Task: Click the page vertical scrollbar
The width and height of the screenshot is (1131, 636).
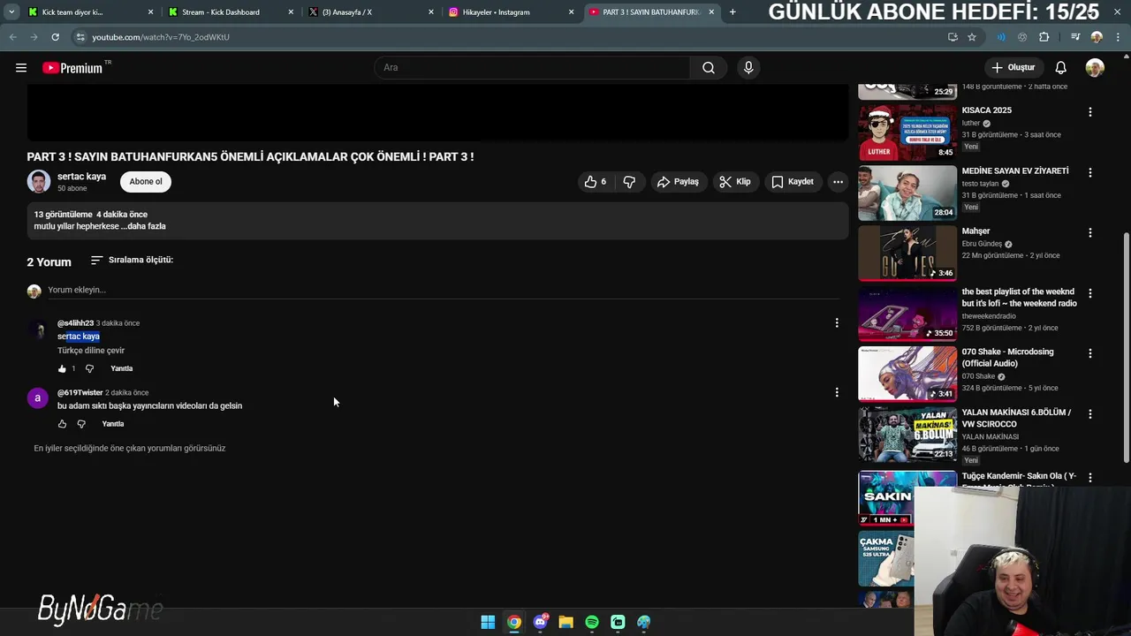Action: tap(1126, 347)
